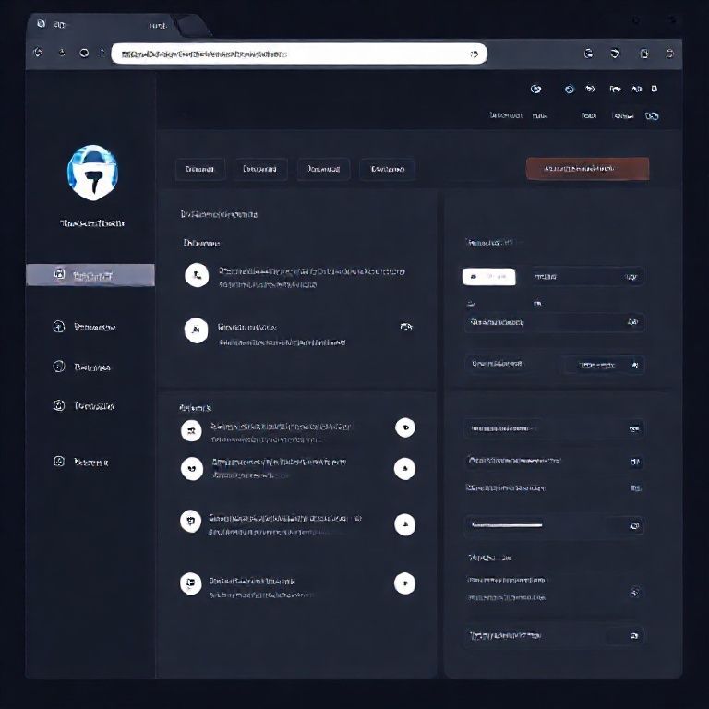Open dropdown beside the white selected segment
Viewport: 709px width, 709px height.
coord(586,276)
